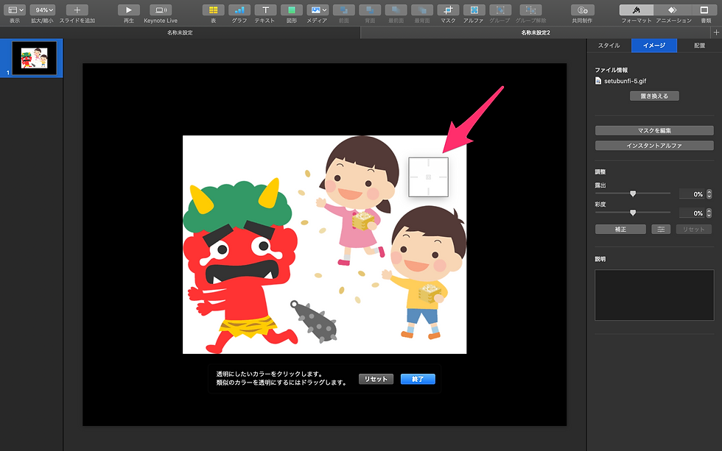The width and height of the screenshot is (722, 451).
Task: Open the 94% zoom level dropdown
Action: 42,10
